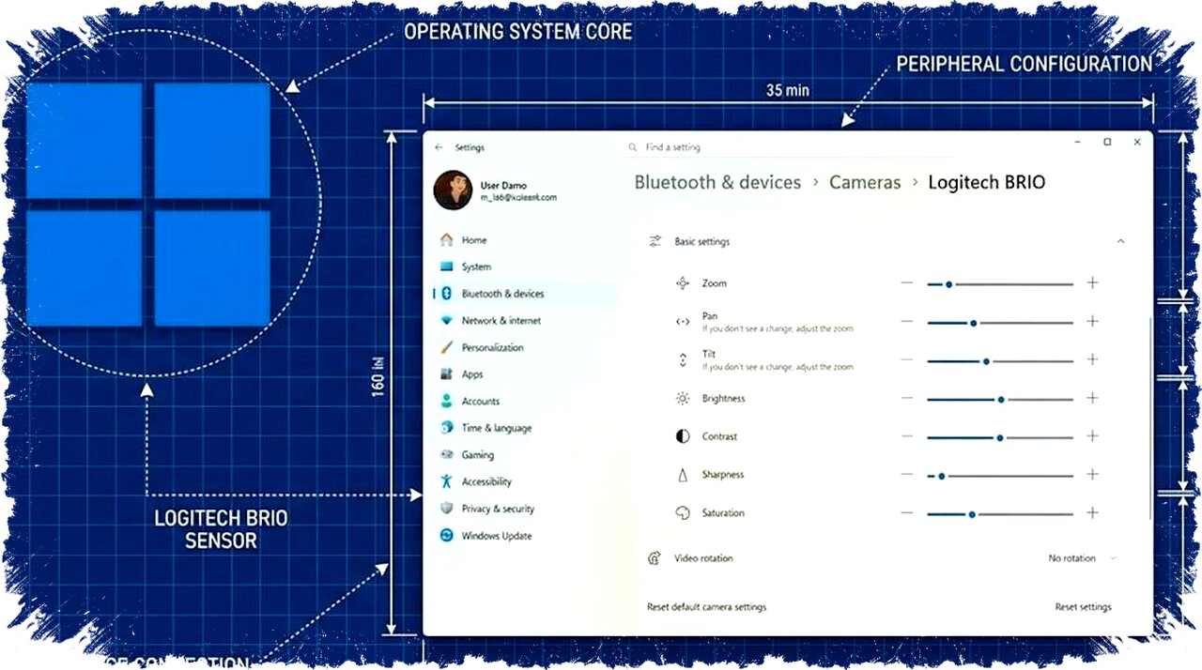
Task: Click Reset settings
Action: (1083, 606)
